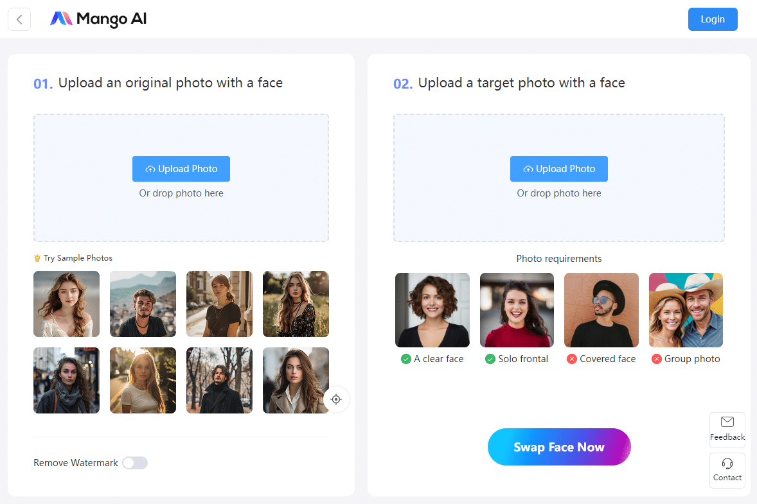
Task: Click the crown icon next to Try Sample Photos
Action: click(x=37, y=257)
